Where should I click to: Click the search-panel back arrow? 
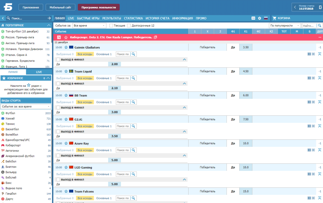tap(3, 18)
